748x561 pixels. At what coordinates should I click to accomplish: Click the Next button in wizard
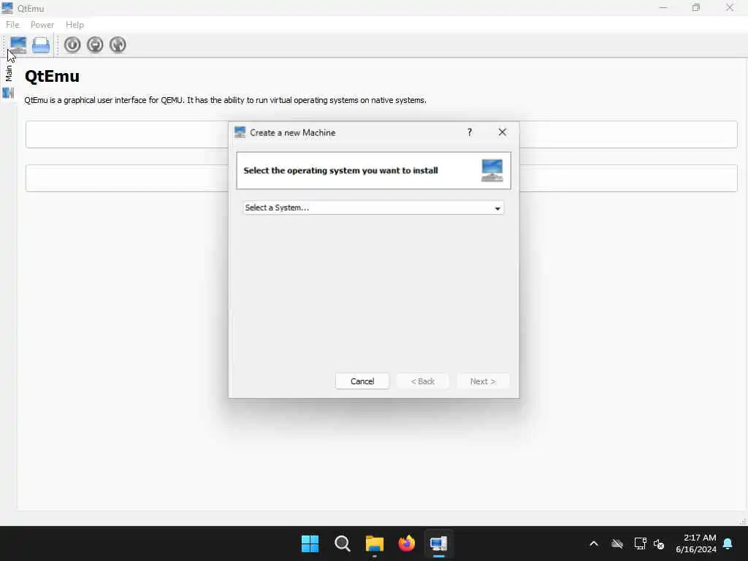click(x=483, y=381)
